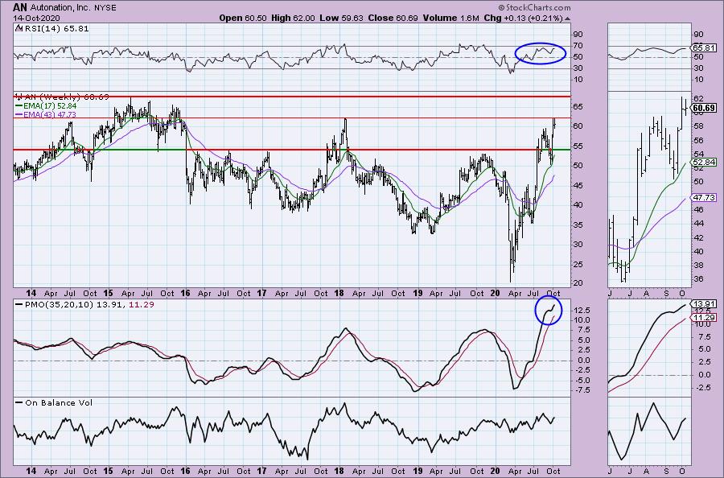724x478 pixels.
Task: Select the Open 60.50 value
Action: [x=243, y=18]
